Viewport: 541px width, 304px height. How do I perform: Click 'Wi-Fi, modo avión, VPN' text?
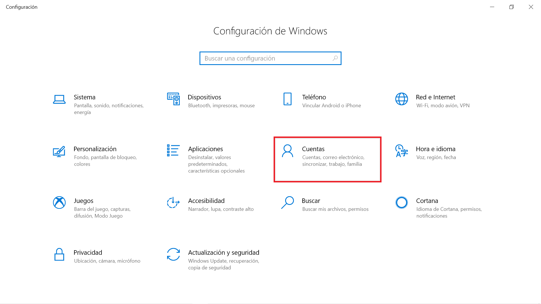pos(443,106)
